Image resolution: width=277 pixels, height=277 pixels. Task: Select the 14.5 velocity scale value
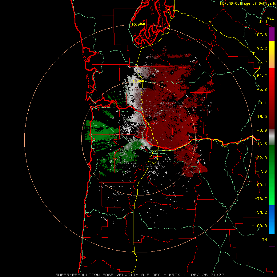262,117
